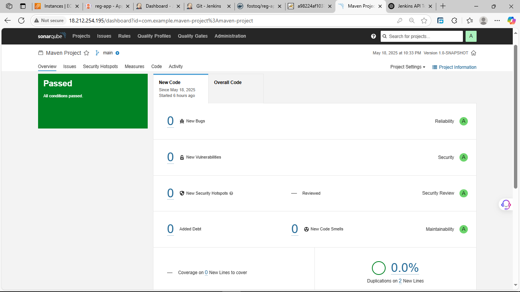This screenshot has height=292, width=520.
Task: Click the SonarQube logo
Action: point(52,36)
